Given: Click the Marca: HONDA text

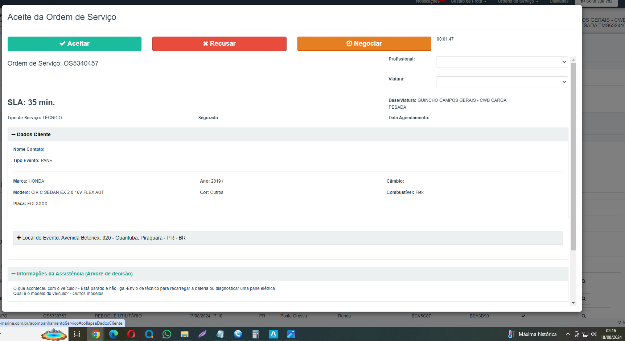Looking at the screenshot, I should 29,181.
